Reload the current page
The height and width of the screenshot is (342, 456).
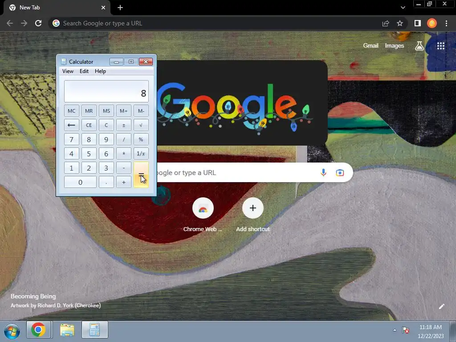38,23
